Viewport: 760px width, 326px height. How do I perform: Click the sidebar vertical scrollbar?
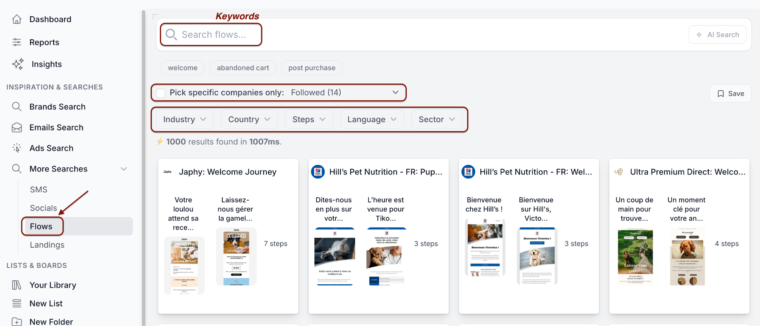[x=143, y=167]
